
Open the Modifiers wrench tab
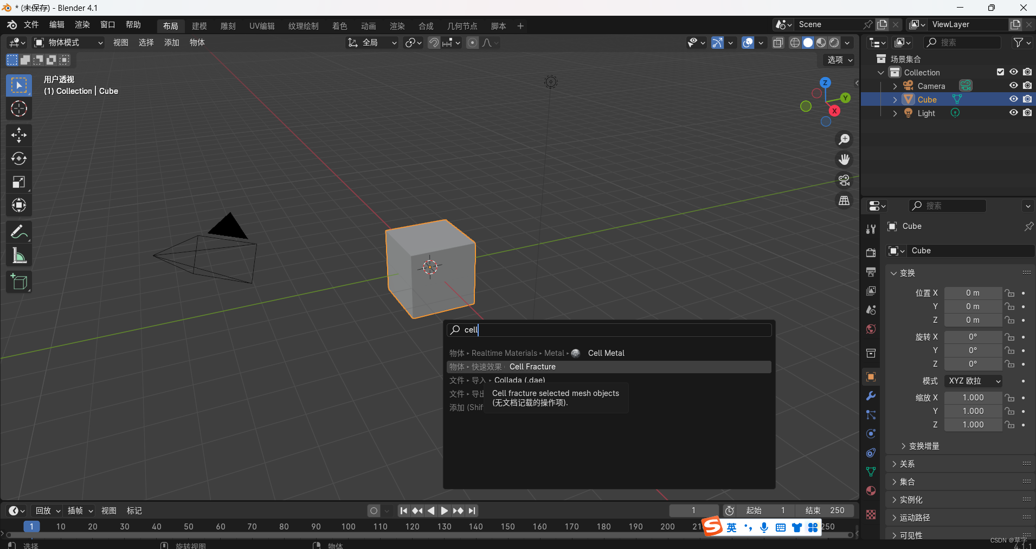(871, 396)
